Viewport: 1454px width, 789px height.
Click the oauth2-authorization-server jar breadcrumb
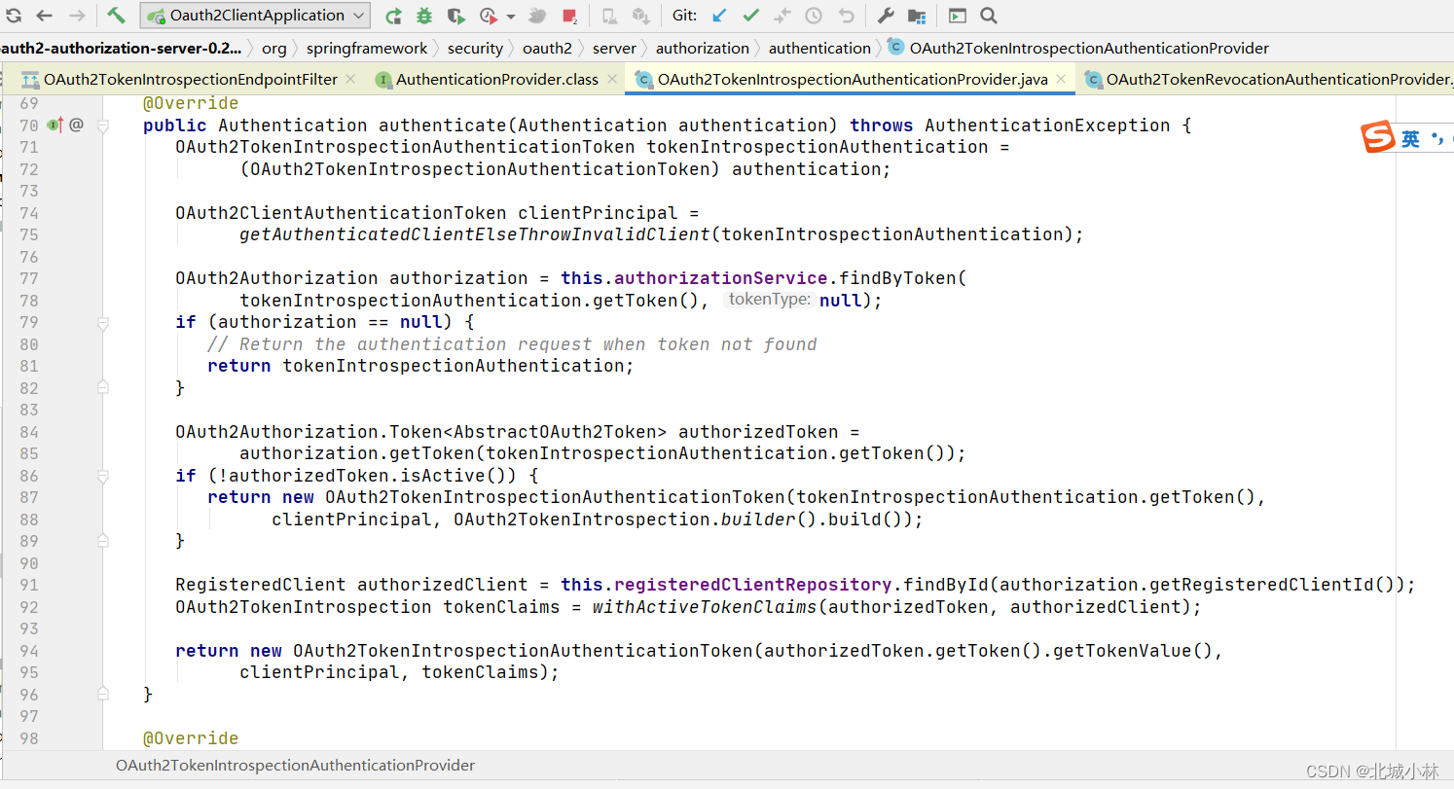coord(121,49)
